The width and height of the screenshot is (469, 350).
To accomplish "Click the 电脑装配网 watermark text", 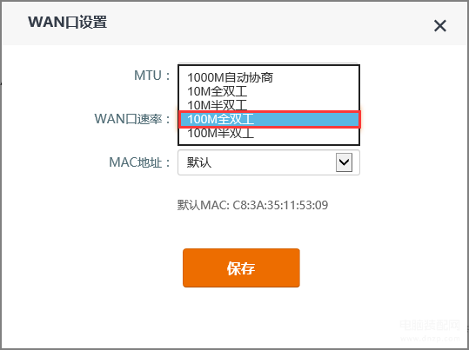I will (430, 325).
